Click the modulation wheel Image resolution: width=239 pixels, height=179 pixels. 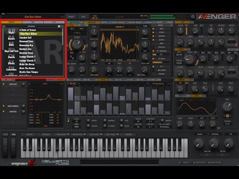click(13, 147)
